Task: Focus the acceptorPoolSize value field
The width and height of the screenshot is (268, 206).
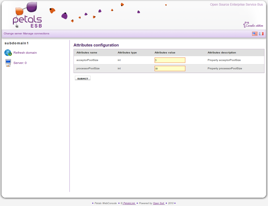Action: (170, 60)
